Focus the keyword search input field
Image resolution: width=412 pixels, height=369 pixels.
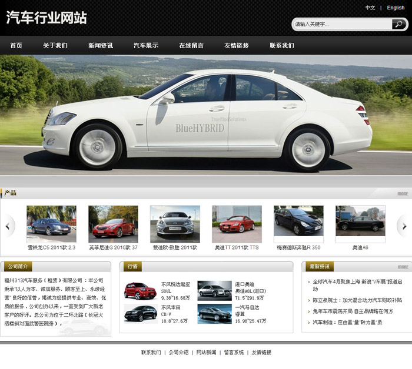(341, 25)
